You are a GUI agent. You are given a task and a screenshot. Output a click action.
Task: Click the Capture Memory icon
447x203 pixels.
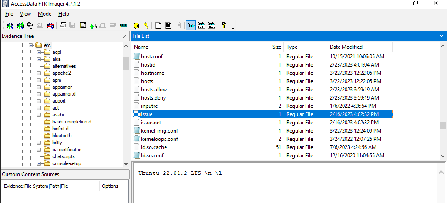click(123, 25)
